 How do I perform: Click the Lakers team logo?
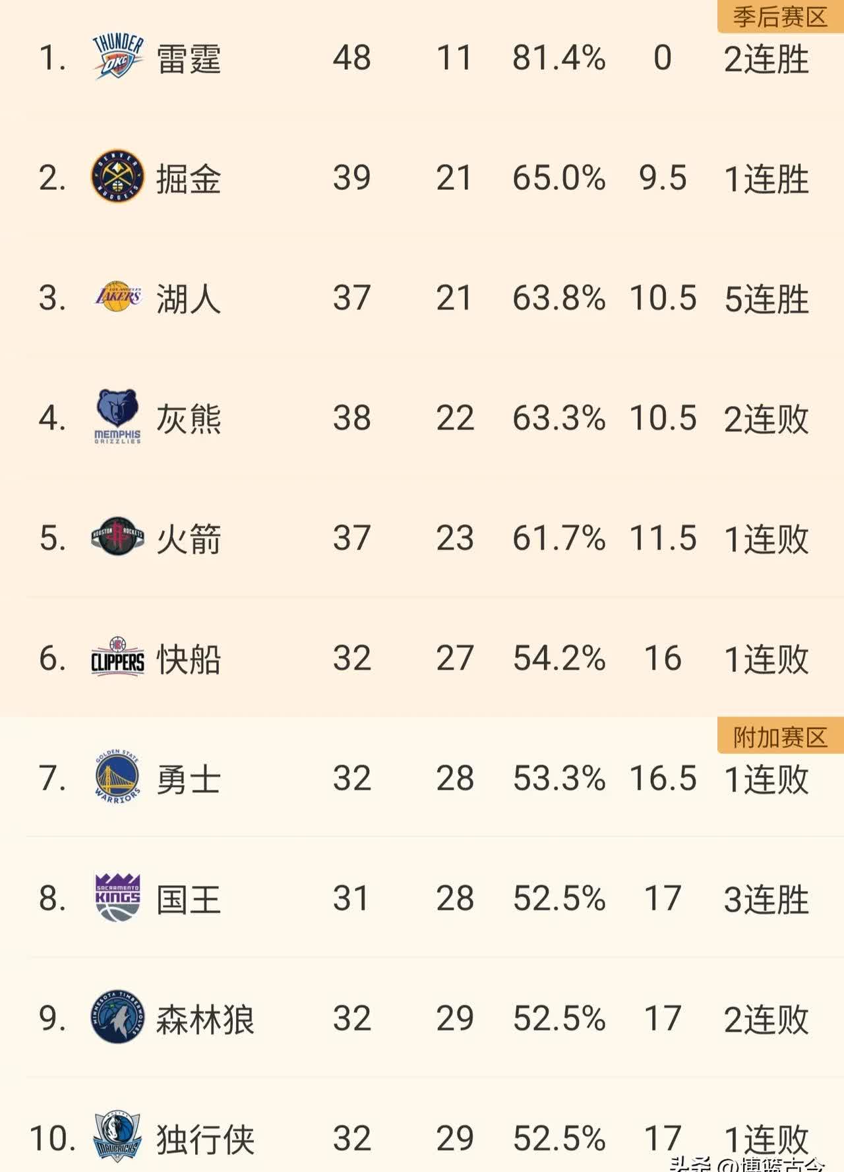click(118, 297)
